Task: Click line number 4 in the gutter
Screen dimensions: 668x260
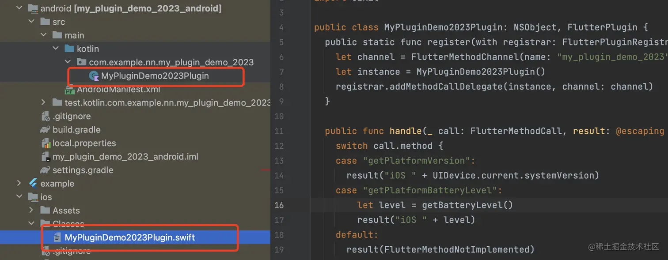Action: click(281, 27)
